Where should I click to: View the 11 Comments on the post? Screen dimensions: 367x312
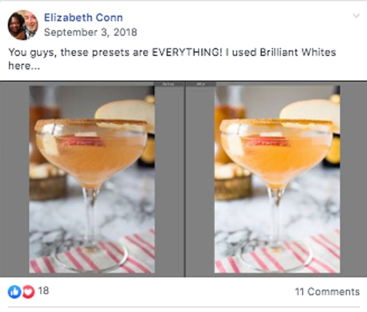point(327,292)
